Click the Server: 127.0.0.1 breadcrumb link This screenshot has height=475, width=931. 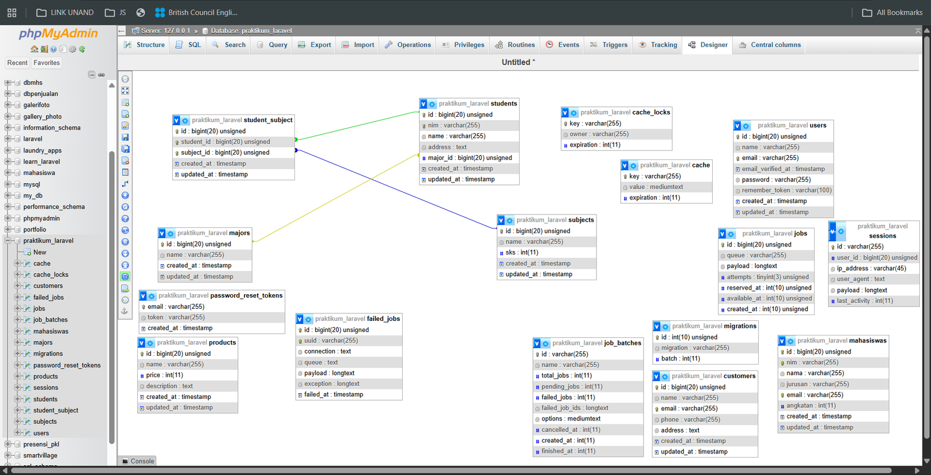tap(165, 31)
